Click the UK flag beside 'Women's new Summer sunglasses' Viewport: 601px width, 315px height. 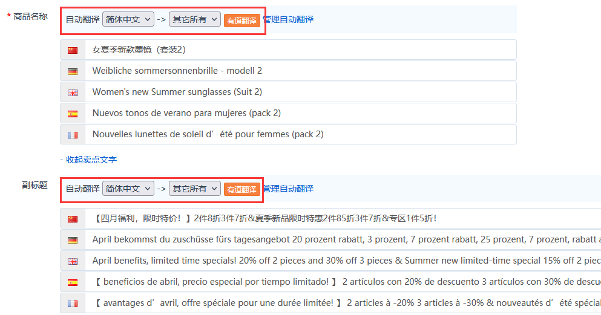pos(73,93)
